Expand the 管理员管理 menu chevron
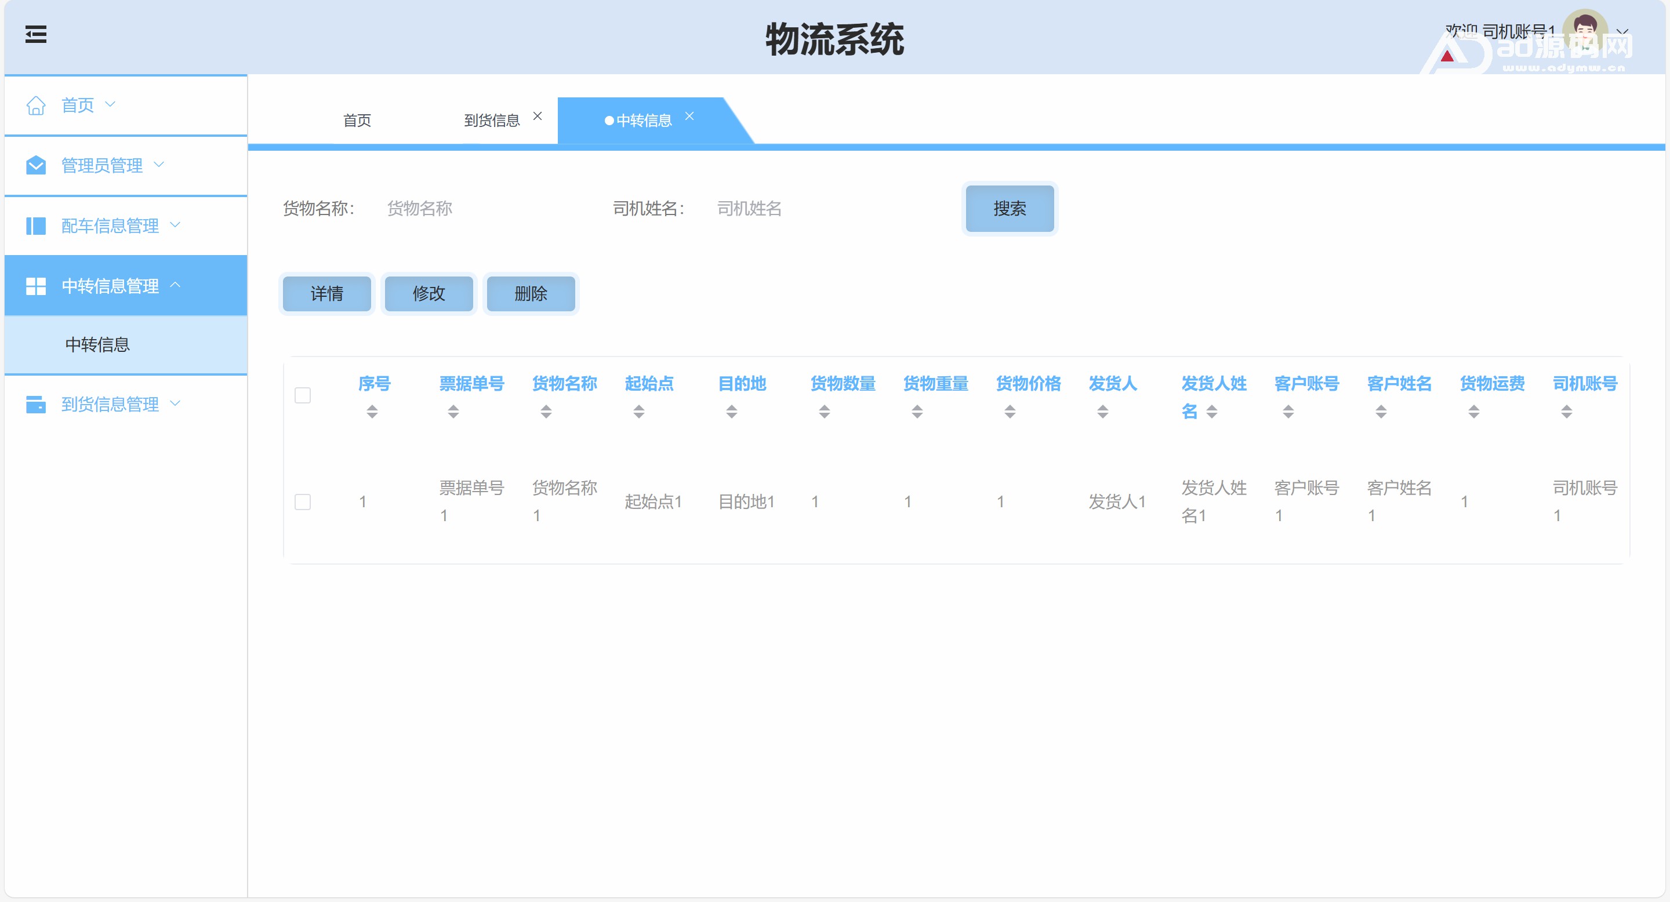This screenshot has width=1670, height=902. (159, 165)
